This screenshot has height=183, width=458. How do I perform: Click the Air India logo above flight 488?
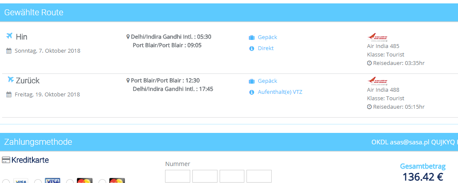click(377, 81)
